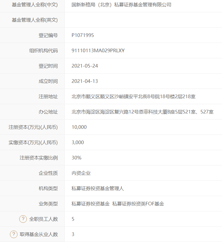The width and height of the screenshot is (222, 242).
Task: Click registration number P1071995
Action: (83, 35)
